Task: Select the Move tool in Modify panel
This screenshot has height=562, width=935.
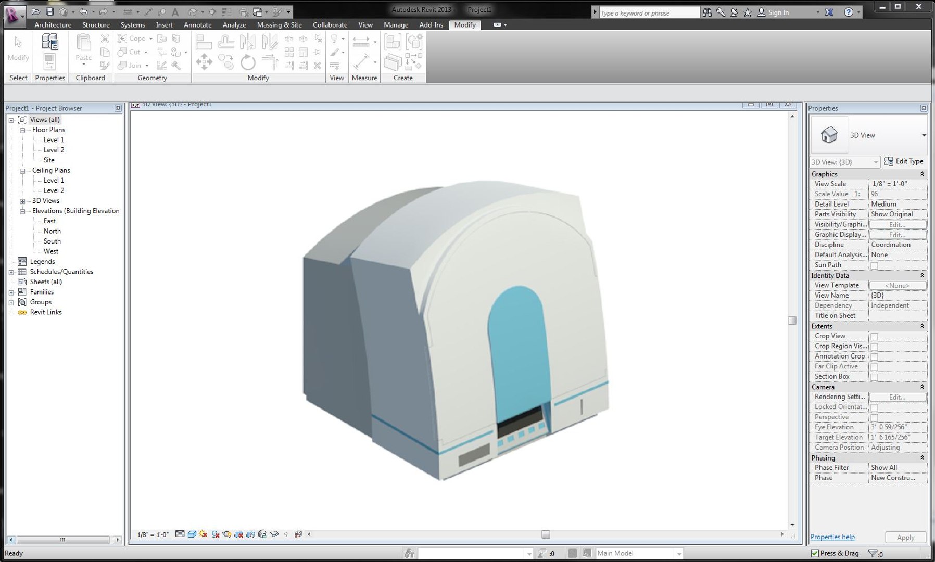Action: coord(204,62)
